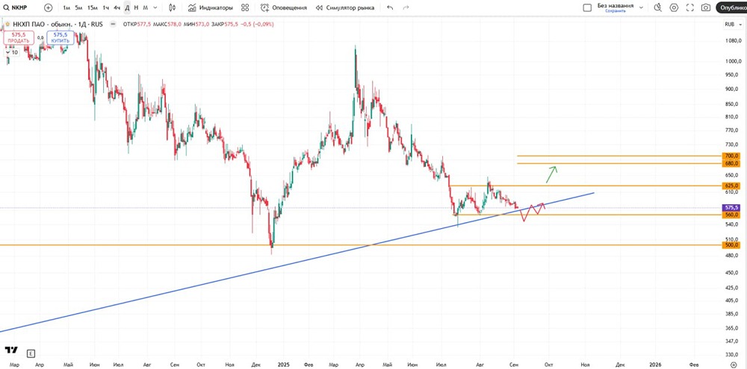Click the 1000,0 value on price axis
The width and height of the screenshot is (747, 369).
coord(732,61)
